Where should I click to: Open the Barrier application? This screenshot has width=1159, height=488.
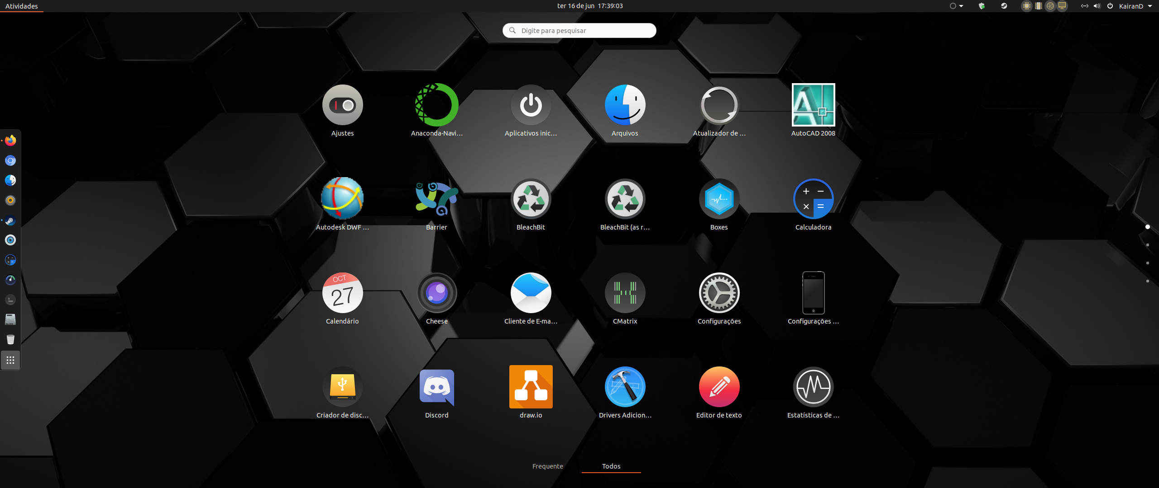pos(436,199)
